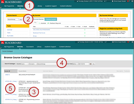Open My Programme tab in bottom screenshot
The width and height of the screenshot is (134, 104).
point(9,47)
